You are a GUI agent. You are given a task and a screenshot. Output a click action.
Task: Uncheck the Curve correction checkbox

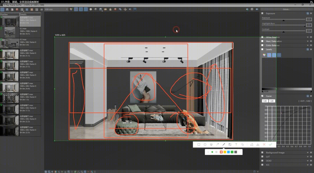pyautogui.click(x=262, y=96)
